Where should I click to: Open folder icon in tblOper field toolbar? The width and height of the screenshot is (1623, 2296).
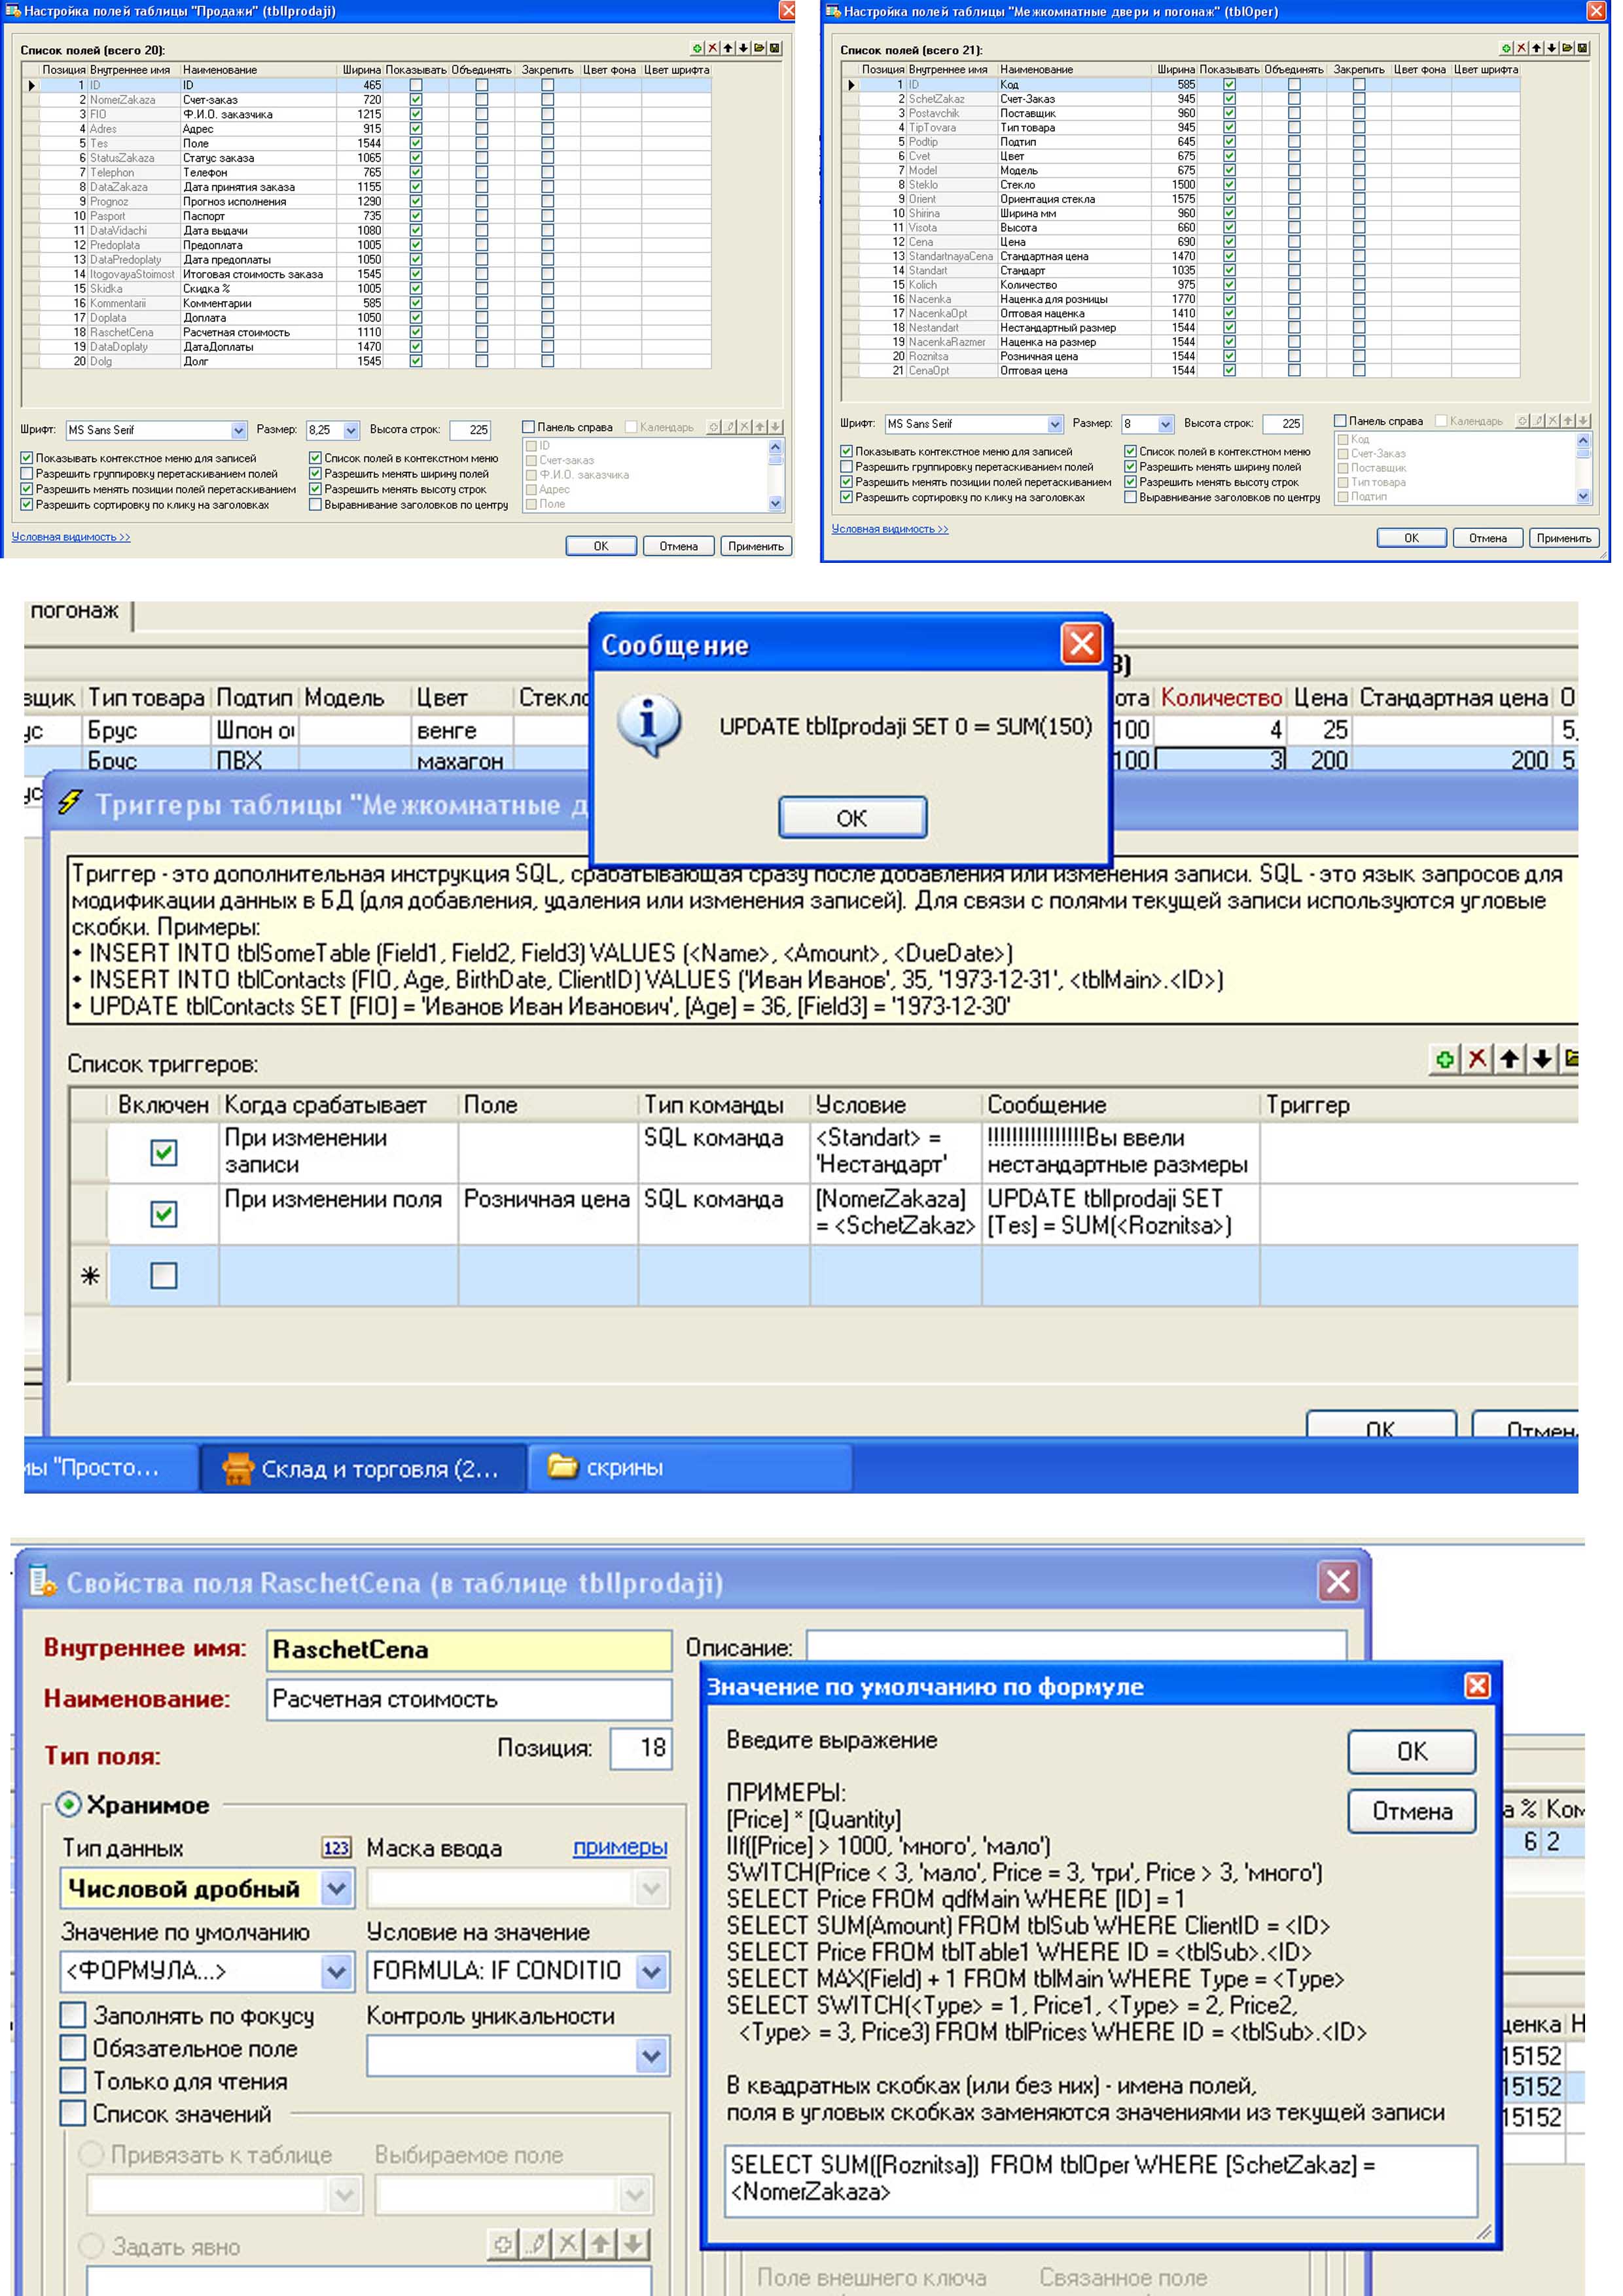1567,48
